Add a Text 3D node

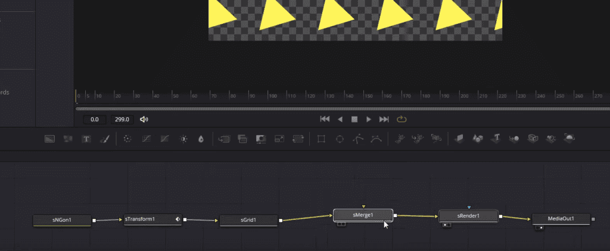(496, 139)
